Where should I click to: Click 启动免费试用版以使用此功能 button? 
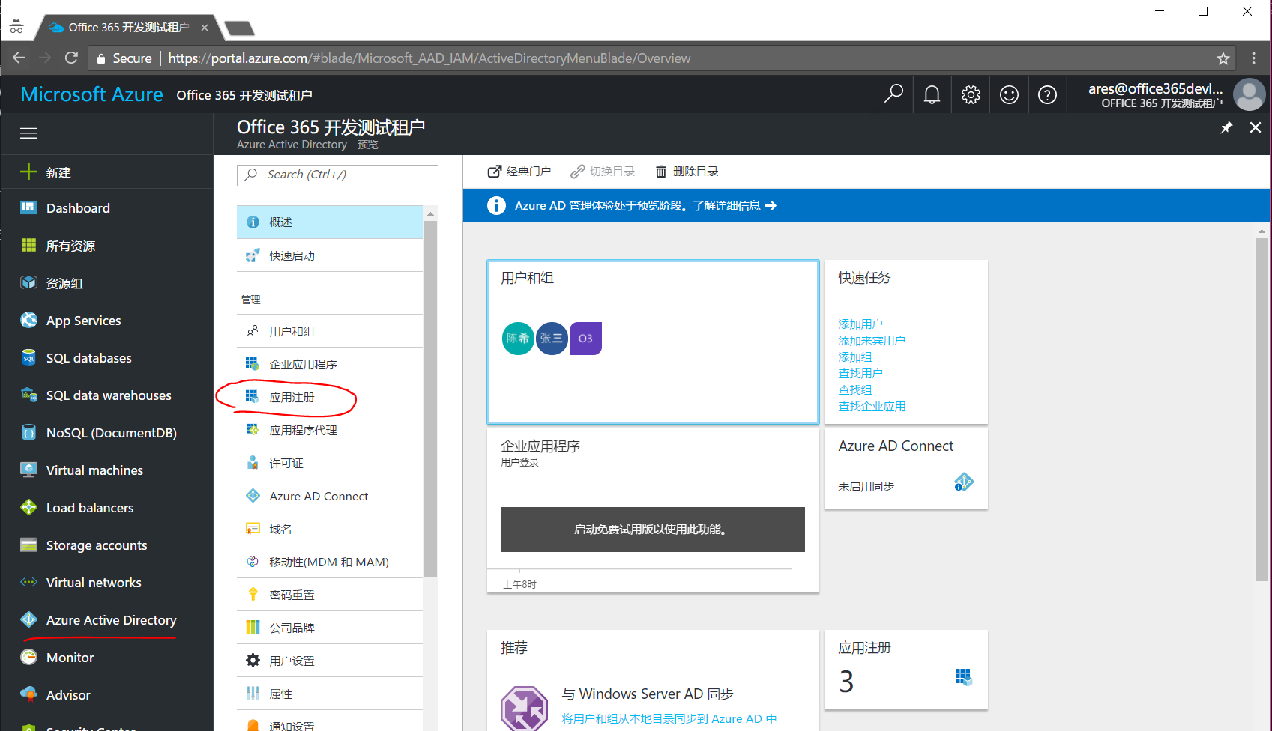coord(653,530)
